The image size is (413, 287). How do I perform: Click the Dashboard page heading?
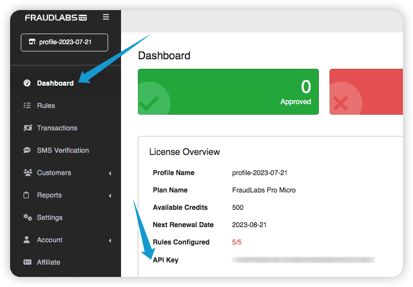coord(164,56)
